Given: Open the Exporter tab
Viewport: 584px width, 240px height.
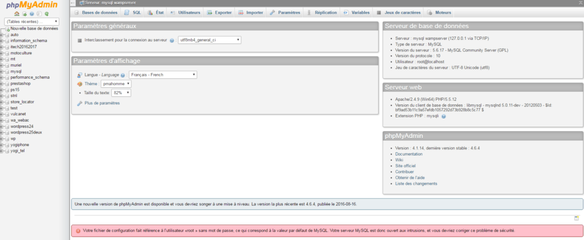Looking at the screenshot, I should coord(220,13).
